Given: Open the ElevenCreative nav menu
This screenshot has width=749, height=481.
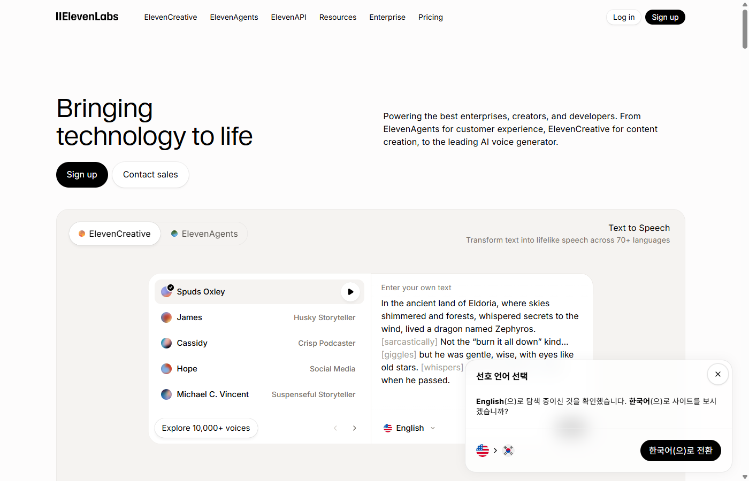Looking at the screenshot, I should coord(171,17).
